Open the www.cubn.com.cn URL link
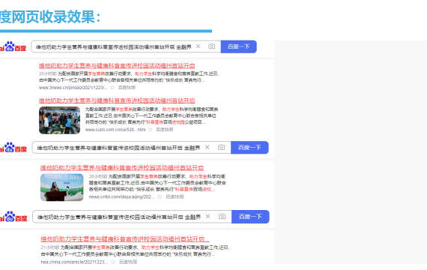This screenshot has width=427, height=270. [x=115, y=130]
